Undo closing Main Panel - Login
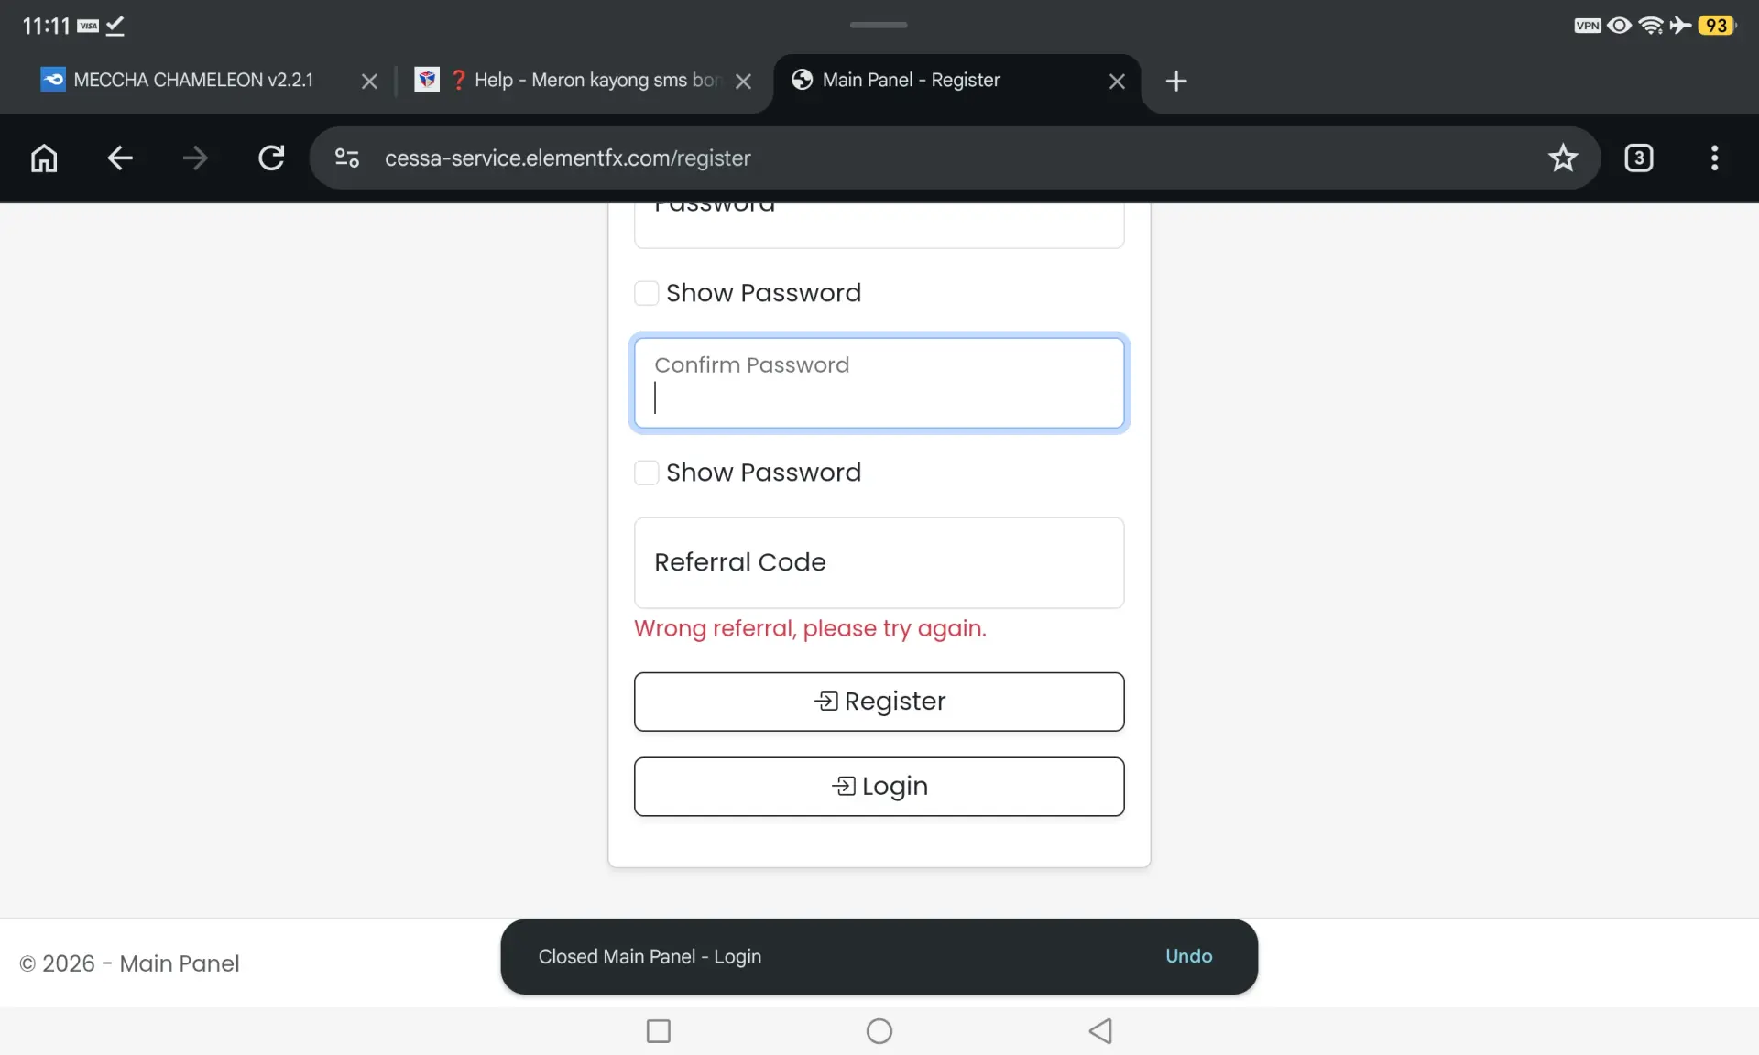 point(1188,956)
